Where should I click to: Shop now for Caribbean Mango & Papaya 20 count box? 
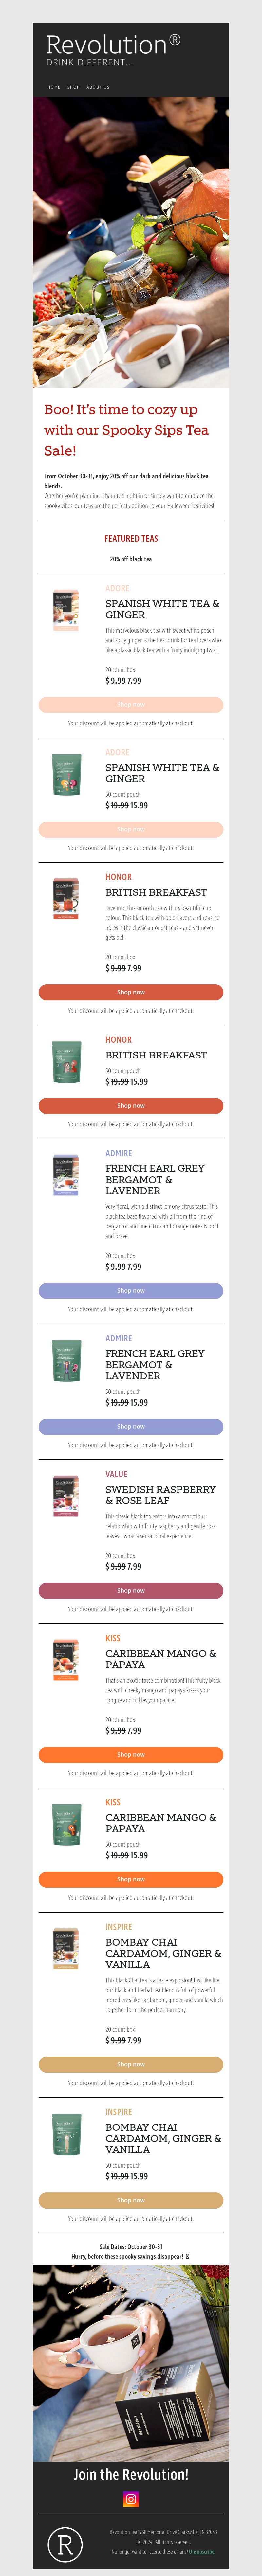pos(131,1754)
